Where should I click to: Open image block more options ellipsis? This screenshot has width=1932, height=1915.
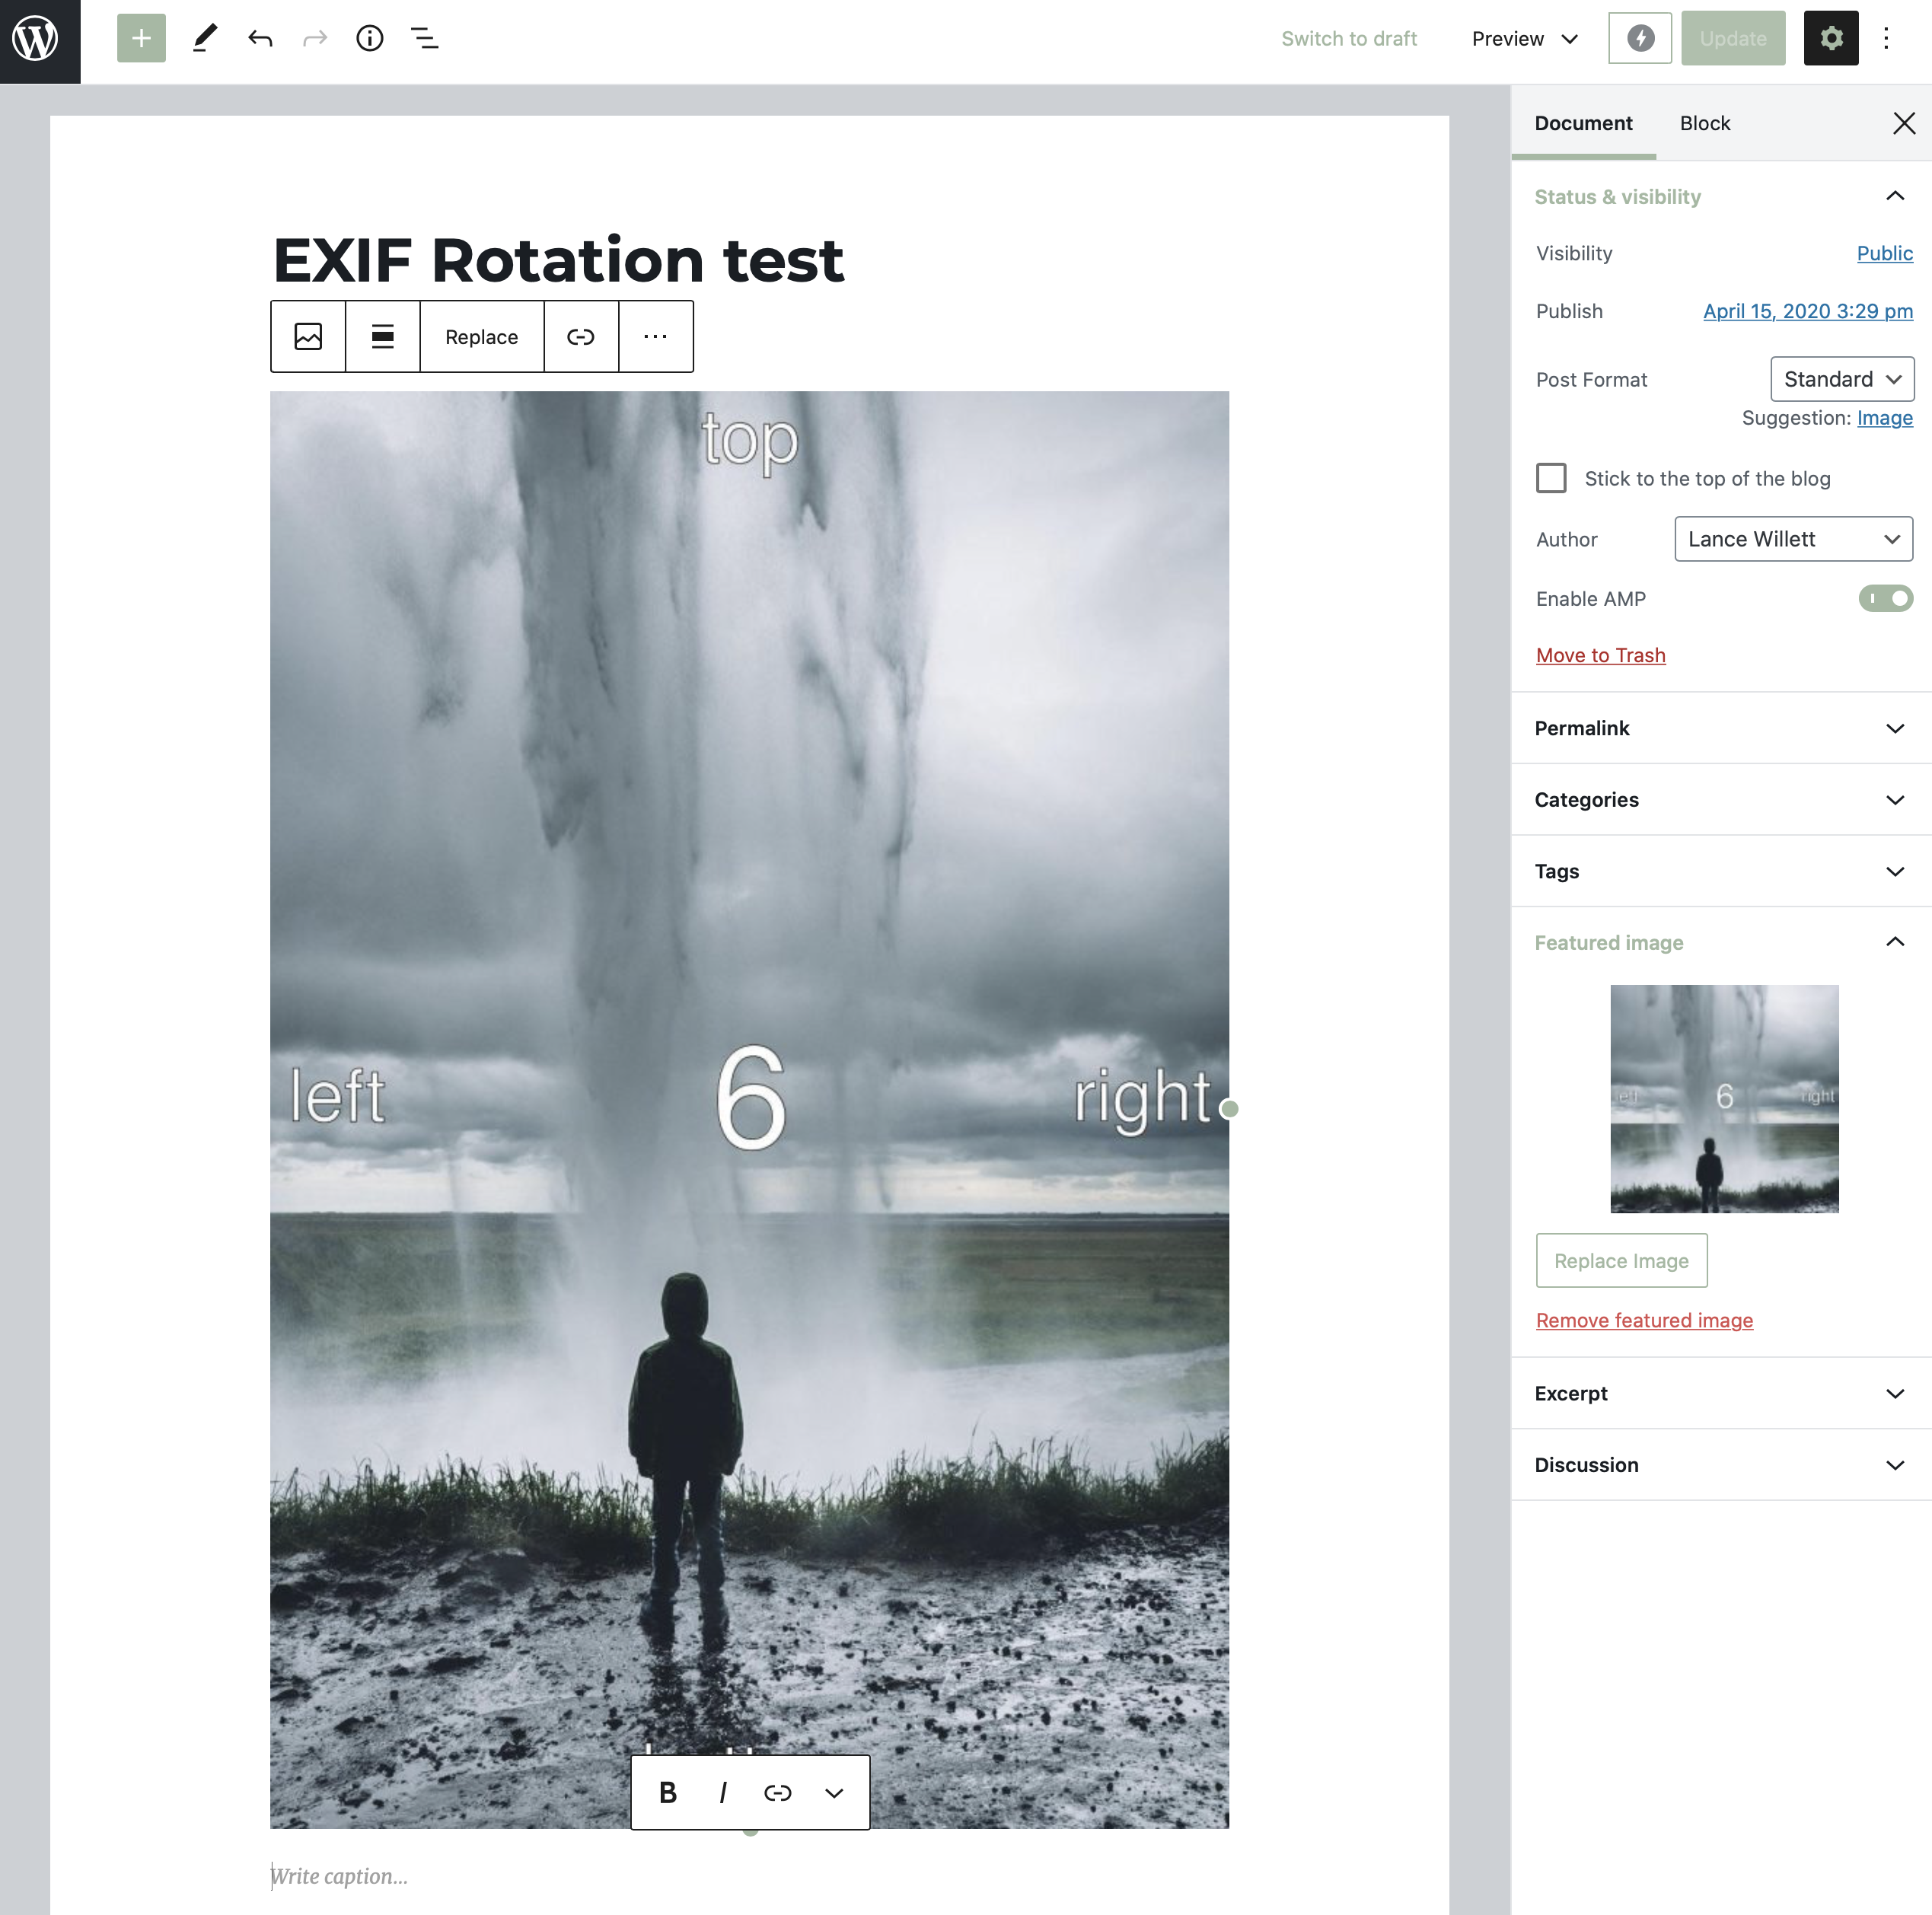tap(656, 337)
